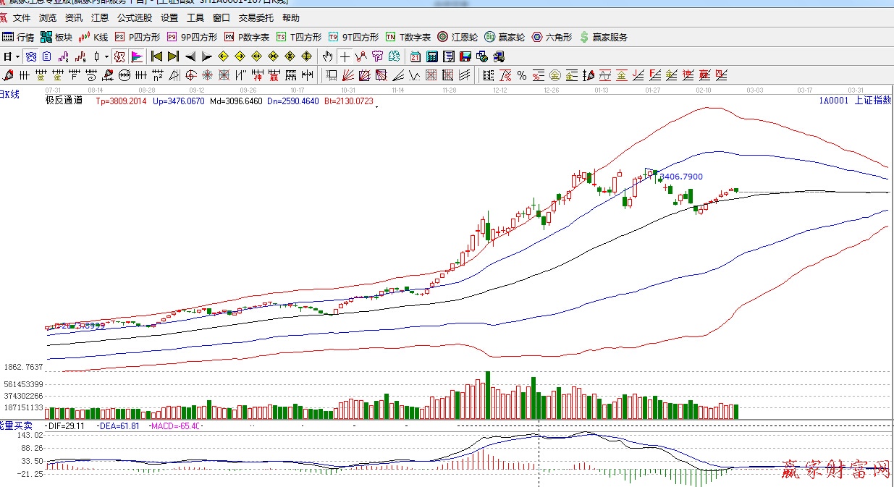The image size is (894, 487).
Task: Select the crosshair cursor tool
Action: (x=345, y=56)
